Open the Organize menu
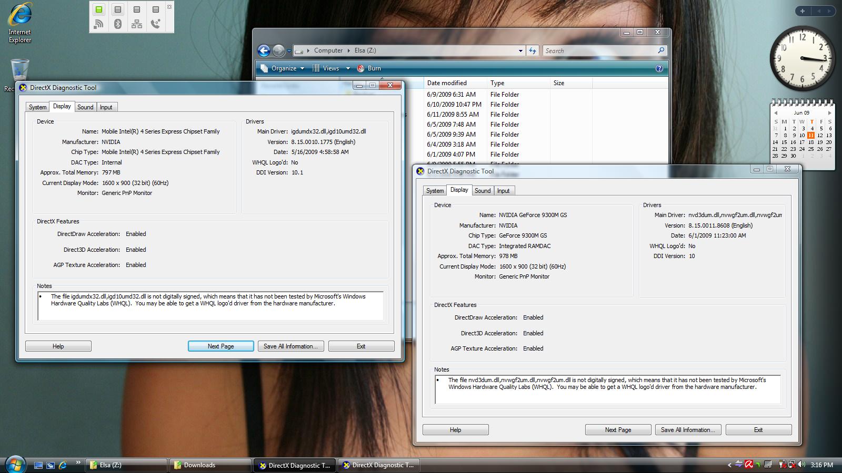The width and height of the screenshot is (842, 473). click(x=282, y=68)
